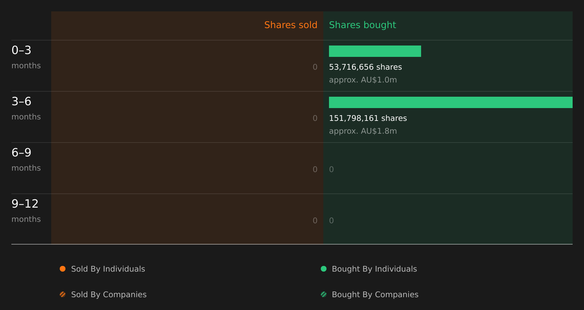Click shares bought zero in 6–9 months row

pos(331,170)
